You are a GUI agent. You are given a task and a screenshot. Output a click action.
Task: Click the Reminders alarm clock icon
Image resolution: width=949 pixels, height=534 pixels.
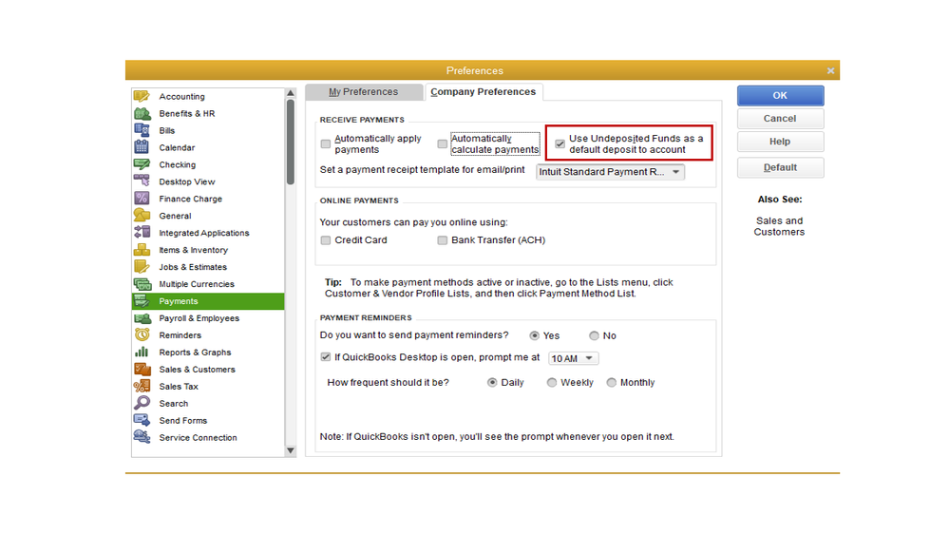click(142, 334)
